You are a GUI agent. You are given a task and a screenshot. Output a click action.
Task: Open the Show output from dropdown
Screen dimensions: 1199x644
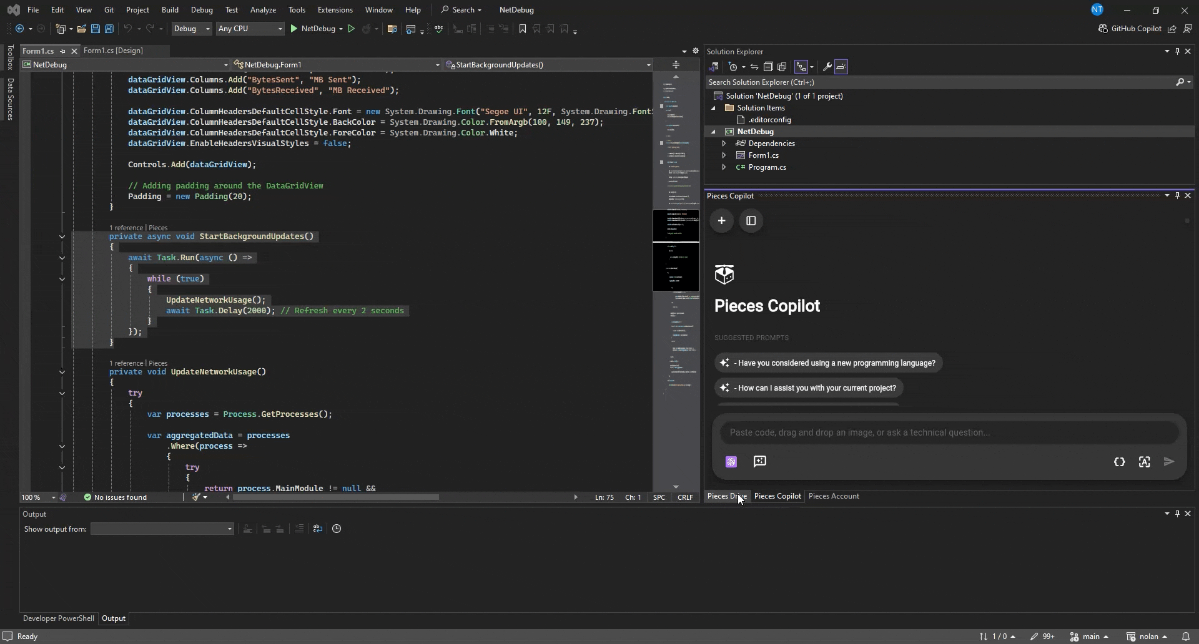point(162,529)
